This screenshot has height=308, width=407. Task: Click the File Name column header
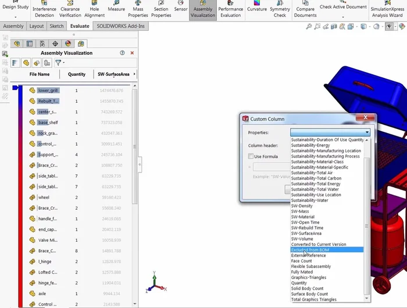coord(40,74)
